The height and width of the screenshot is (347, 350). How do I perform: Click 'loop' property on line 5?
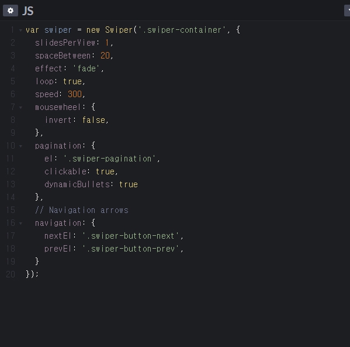point(44,81)
